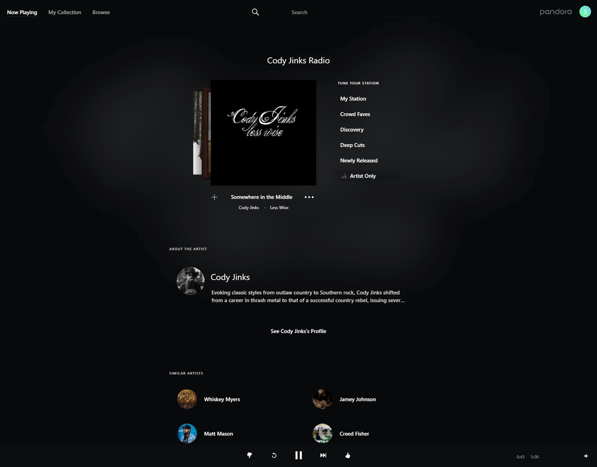Viewport: 597px width, 467px height.
Task: Replay the current track
Action: (274, 455)
